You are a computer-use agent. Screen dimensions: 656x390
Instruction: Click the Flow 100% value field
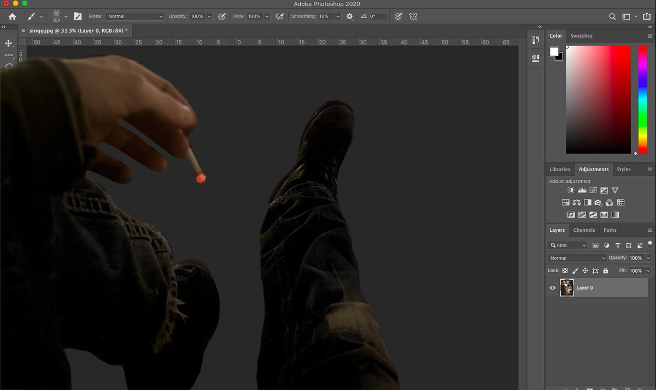255,16
